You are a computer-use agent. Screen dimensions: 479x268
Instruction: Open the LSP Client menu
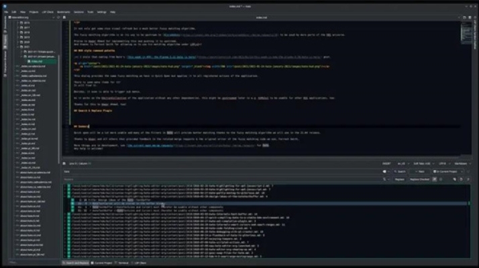pyautogui.click(x=48, y=12)
